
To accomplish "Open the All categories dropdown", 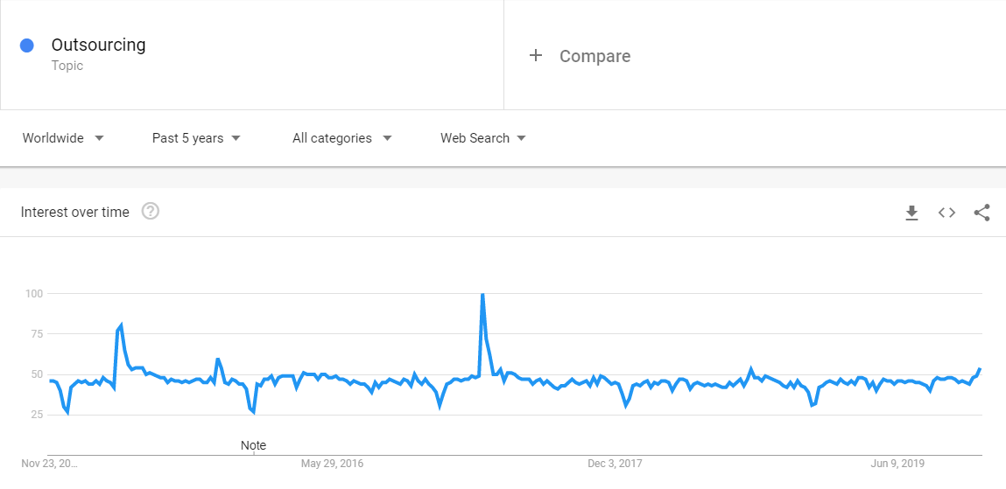I will 341,138.
